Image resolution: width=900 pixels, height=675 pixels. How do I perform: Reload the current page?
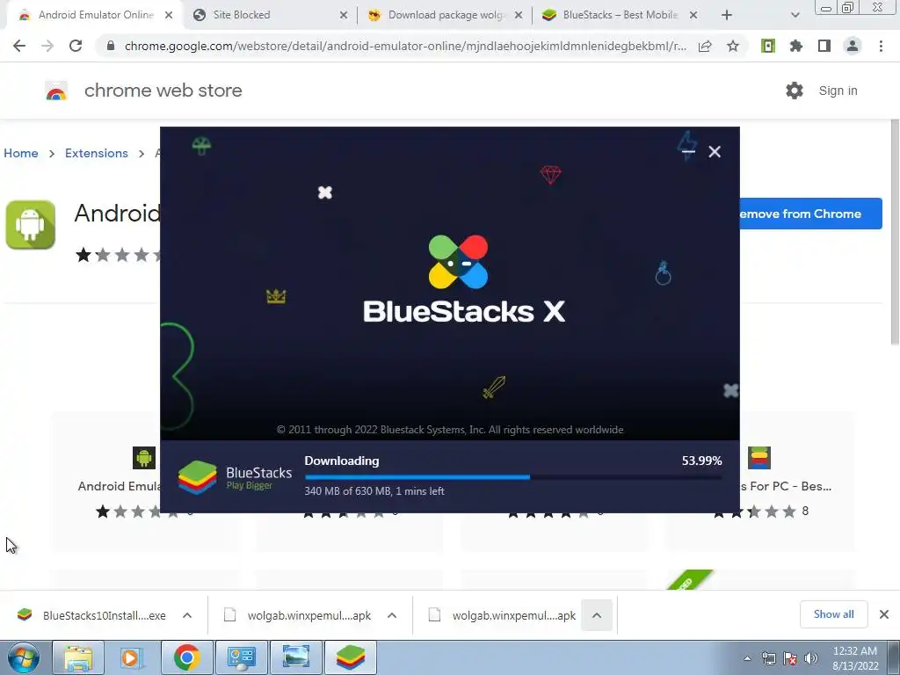76,46
